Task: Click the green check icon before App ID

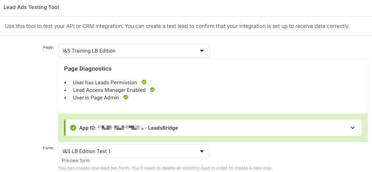Action: pos(73,128)
